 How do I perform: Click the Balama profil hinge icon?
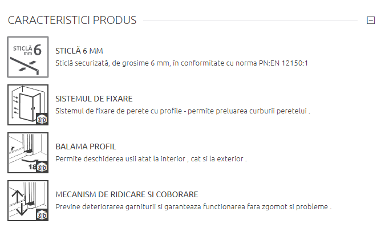(x=25, y=152)
